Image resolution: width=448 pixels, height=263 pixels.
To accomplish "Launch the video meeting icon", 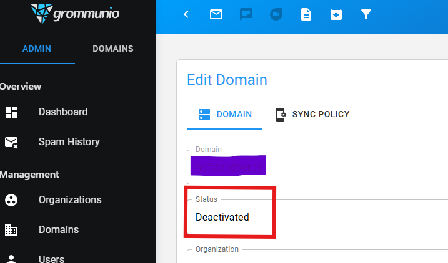I will click(276, 14).
